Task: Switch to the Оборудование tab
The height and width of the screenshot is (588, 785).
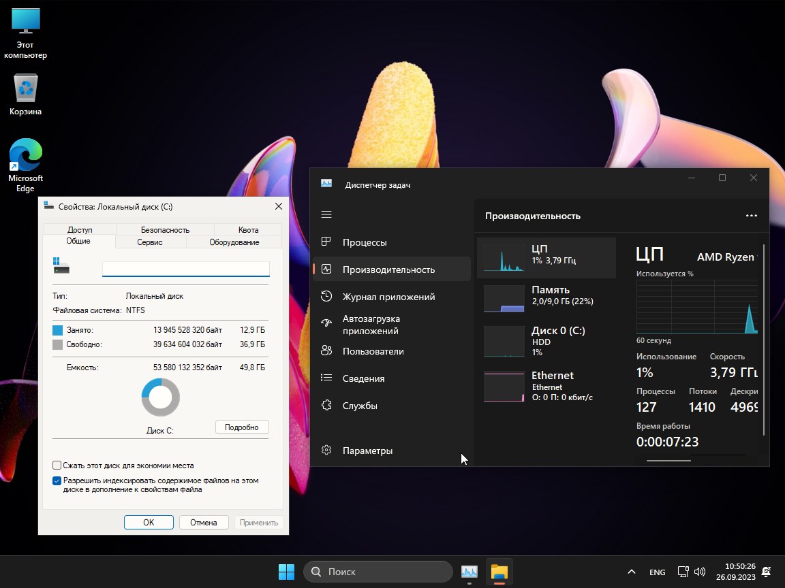Action: [234, 242]
